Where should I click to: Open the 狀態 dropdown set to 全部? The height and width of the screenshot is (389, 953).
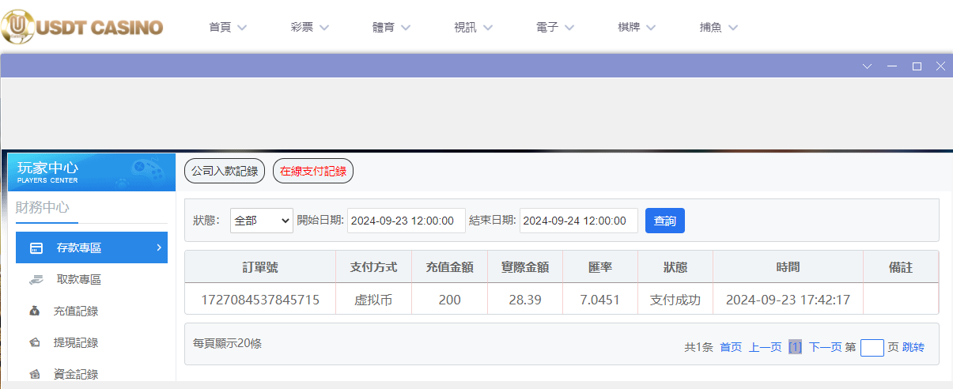(262, 221)
